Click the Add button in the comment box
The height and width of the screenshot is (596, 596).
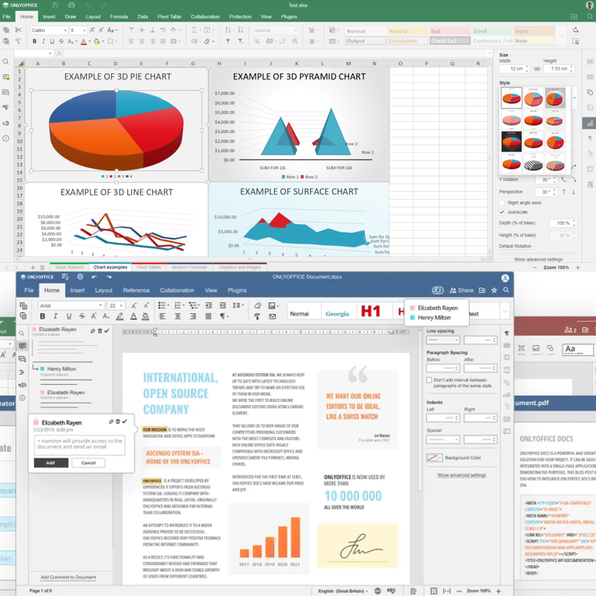(51, 463)
